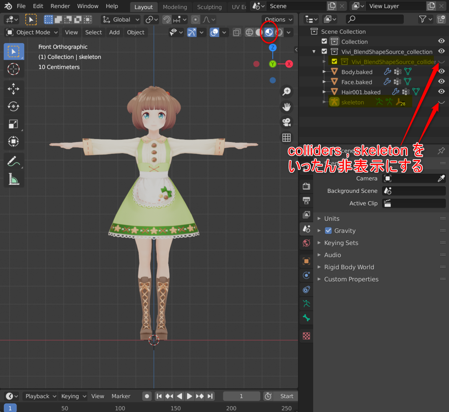Hide Body.baked with its eye icon

click(442, 71)
